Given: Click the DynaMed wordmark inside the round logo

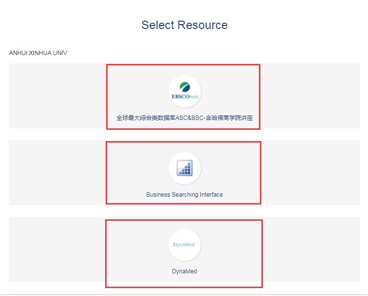Looking at the screenshot, I should (184, 244).
